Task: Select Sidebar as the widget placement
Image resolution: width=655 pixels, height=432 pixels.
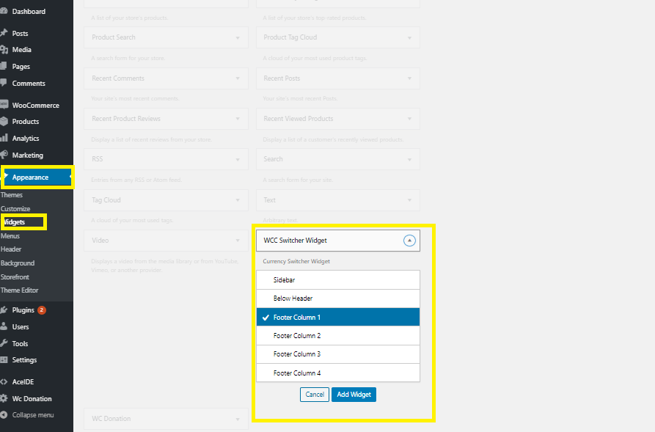Action: (337, 279)
